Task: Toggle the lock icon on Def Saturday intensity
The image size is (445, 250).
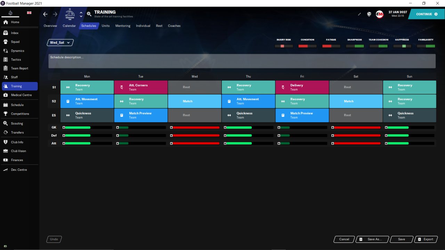Action: tap(333, 135)
